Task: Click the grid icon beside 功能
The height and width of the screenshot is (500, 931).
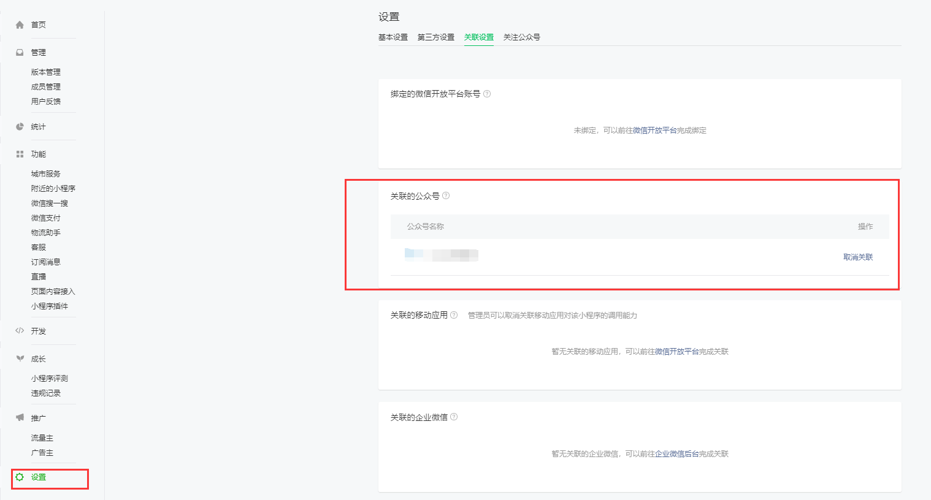Action: tap(20, 154)
